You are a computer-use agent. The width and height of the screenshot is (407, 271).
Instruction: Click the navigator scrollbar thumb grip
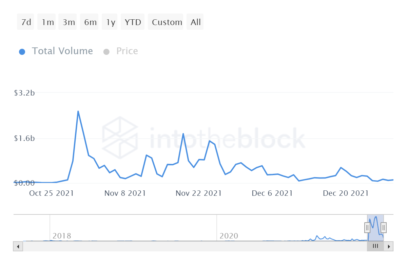(x=375, y=246)
